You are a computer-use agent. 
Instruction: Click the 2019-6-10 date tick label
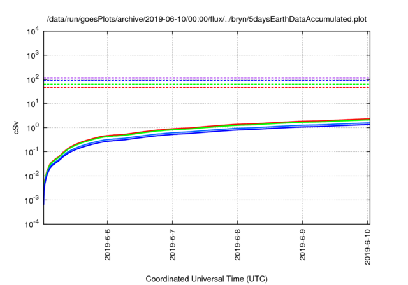[367, 247]
